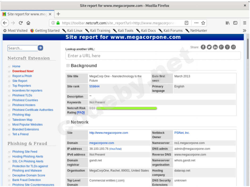Screen dimensions: 250x187
Task: Bookmark this page with the star icon
Action: pos(203,23)
